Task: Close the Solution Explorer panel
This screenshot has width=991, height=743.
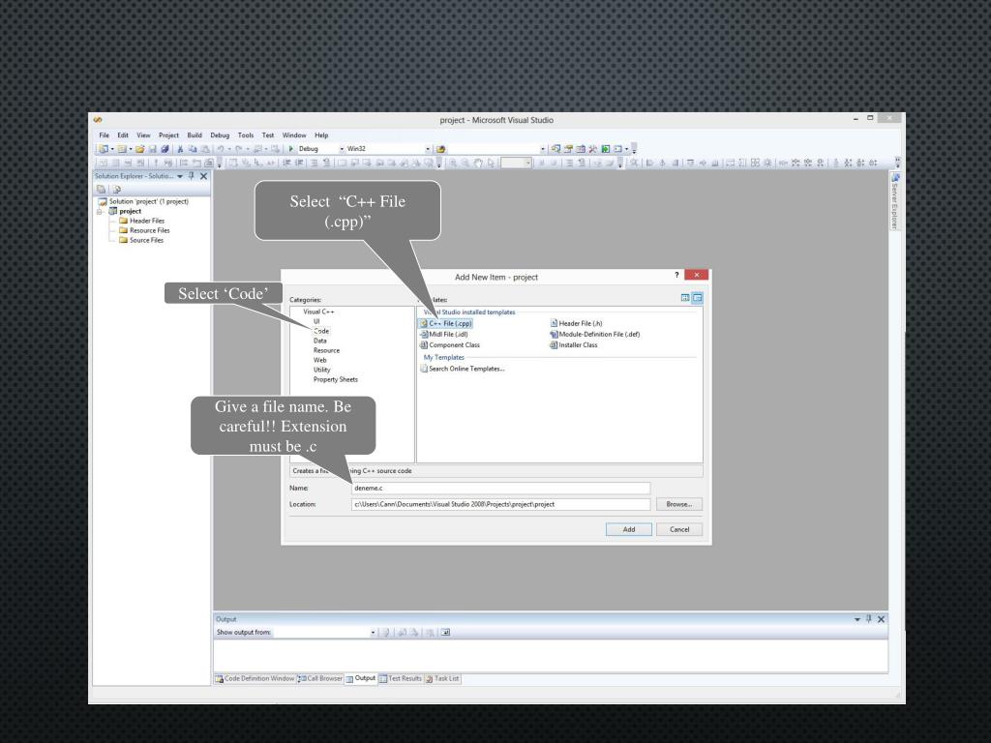Action: pyautogui.click(x=203, y=176)
